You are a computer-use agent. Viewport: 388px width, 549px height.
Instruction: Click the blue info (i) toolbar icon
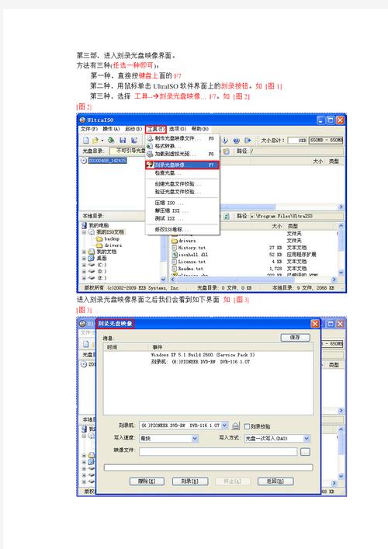tap(225, 141)
